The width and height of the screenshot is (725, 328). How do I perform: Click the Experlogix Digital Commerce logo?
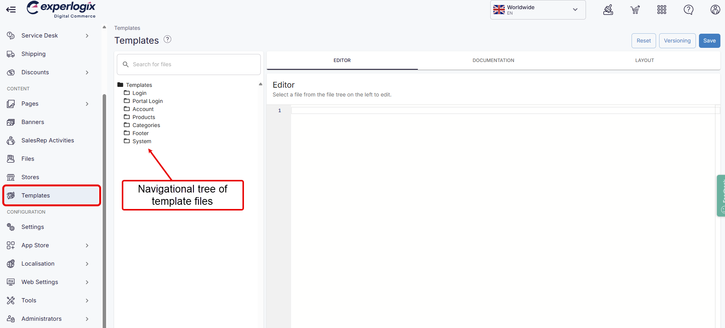[x=61, y=10]
